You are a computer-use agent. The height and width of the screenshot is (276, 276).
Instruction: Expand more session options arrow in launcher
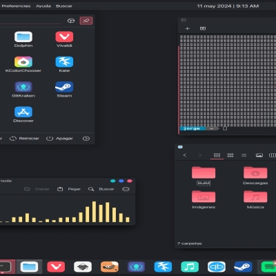coord(86,139)
